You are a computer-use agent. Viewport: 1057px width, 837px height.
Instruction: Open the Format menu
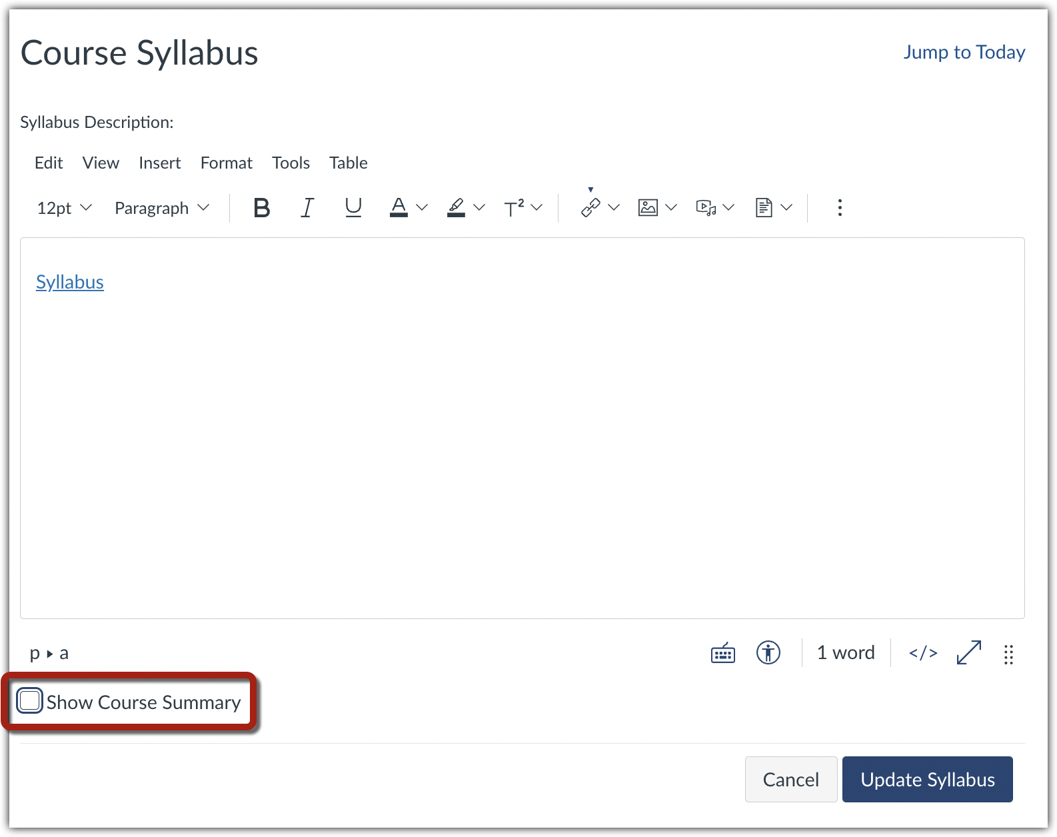point(227,163)
